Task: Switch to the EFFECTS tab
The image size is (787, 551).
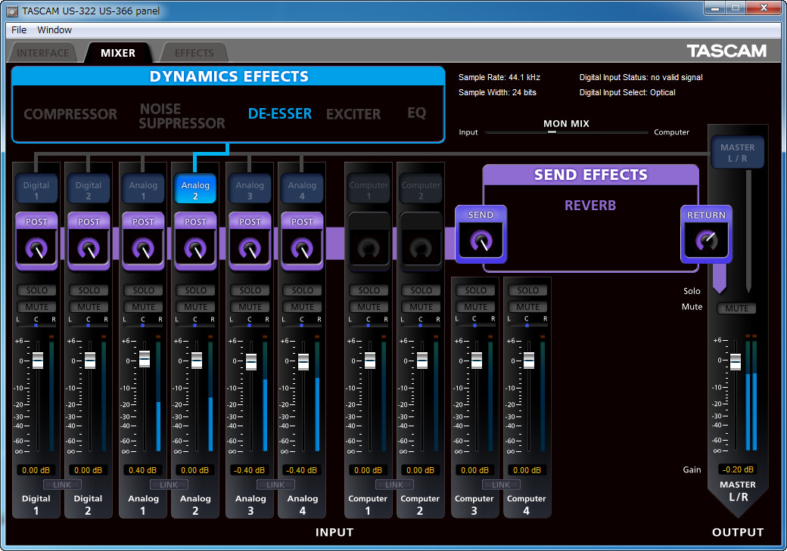Action: coord(194,53)
